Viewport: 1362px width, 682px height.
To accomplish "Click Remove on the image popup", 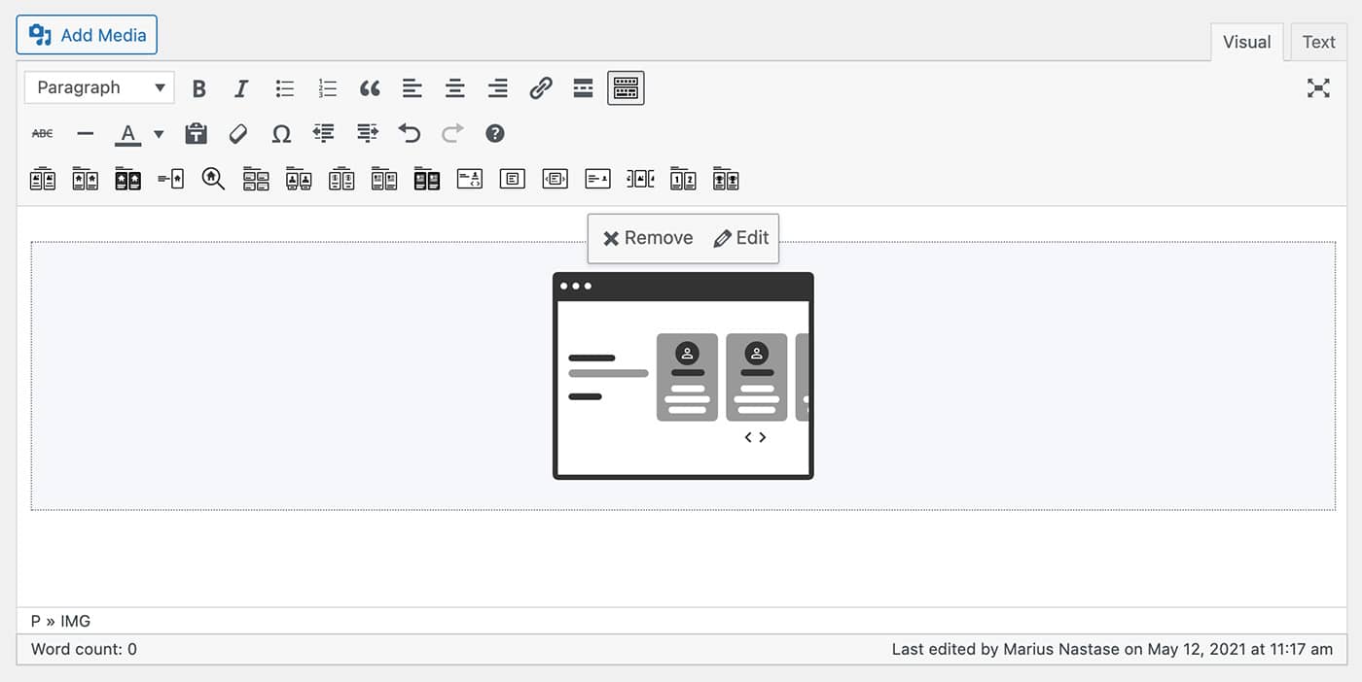I will coord(648,238).
